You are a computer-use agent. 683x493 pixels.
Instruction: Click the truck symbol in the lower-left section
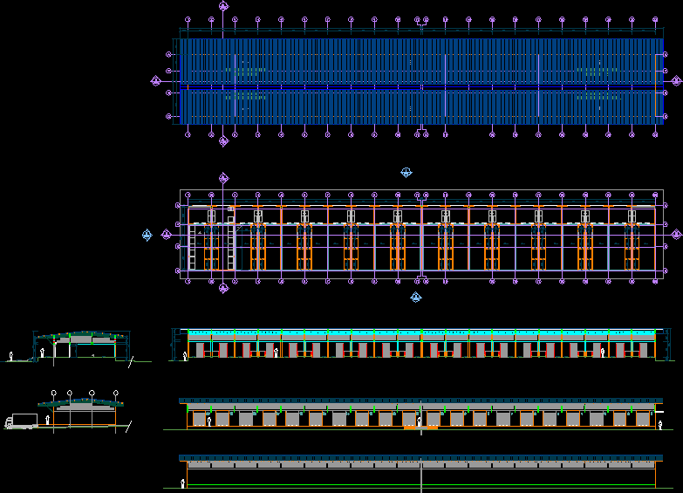click(20, 421)
